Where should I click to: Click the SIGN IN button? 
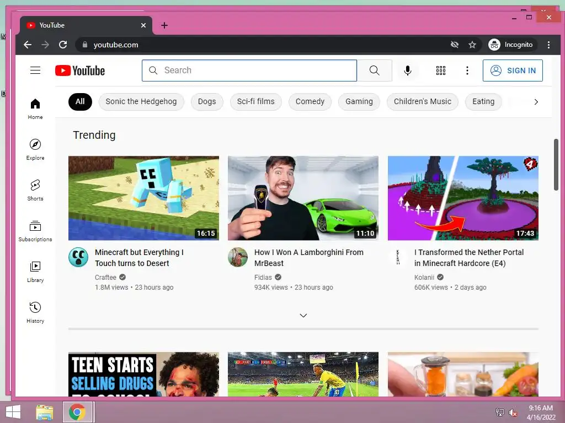pyautogui.click(x=513, y=70)
